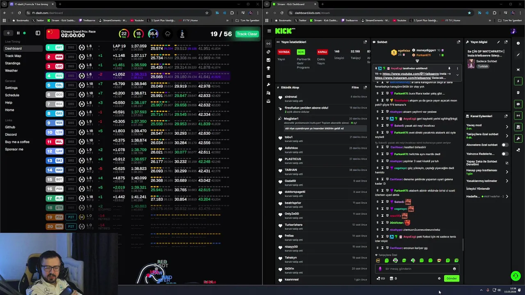Select the RUS driver row

coord(137,76)
